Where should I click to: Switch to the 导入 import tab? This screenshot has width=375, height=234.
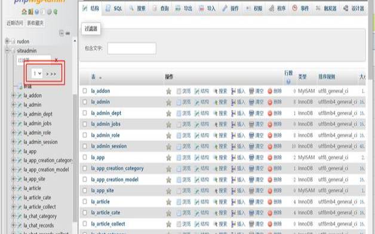click(x=207, y=8)
